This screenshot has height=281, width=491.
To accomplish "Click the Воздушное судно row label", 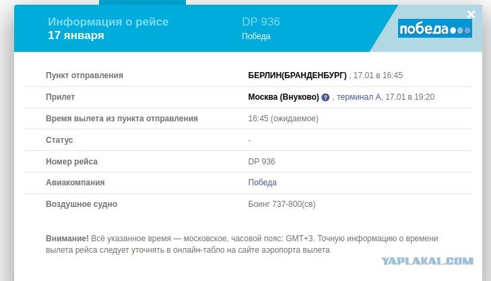I will pyautogui.click(x=81, y=204).
